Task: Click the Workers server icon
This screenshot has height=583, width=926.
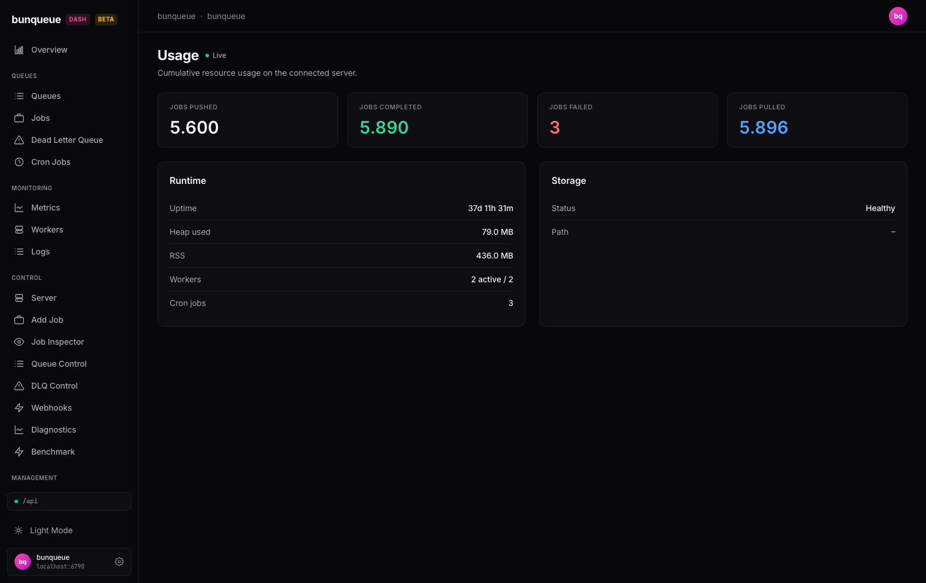Action: coord(19,230)
